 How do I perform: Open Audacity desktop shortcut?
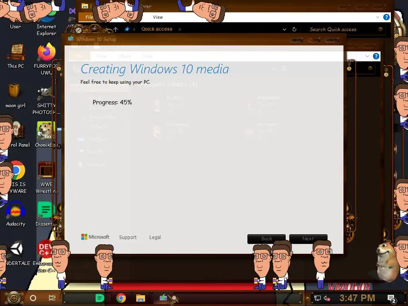16,214
